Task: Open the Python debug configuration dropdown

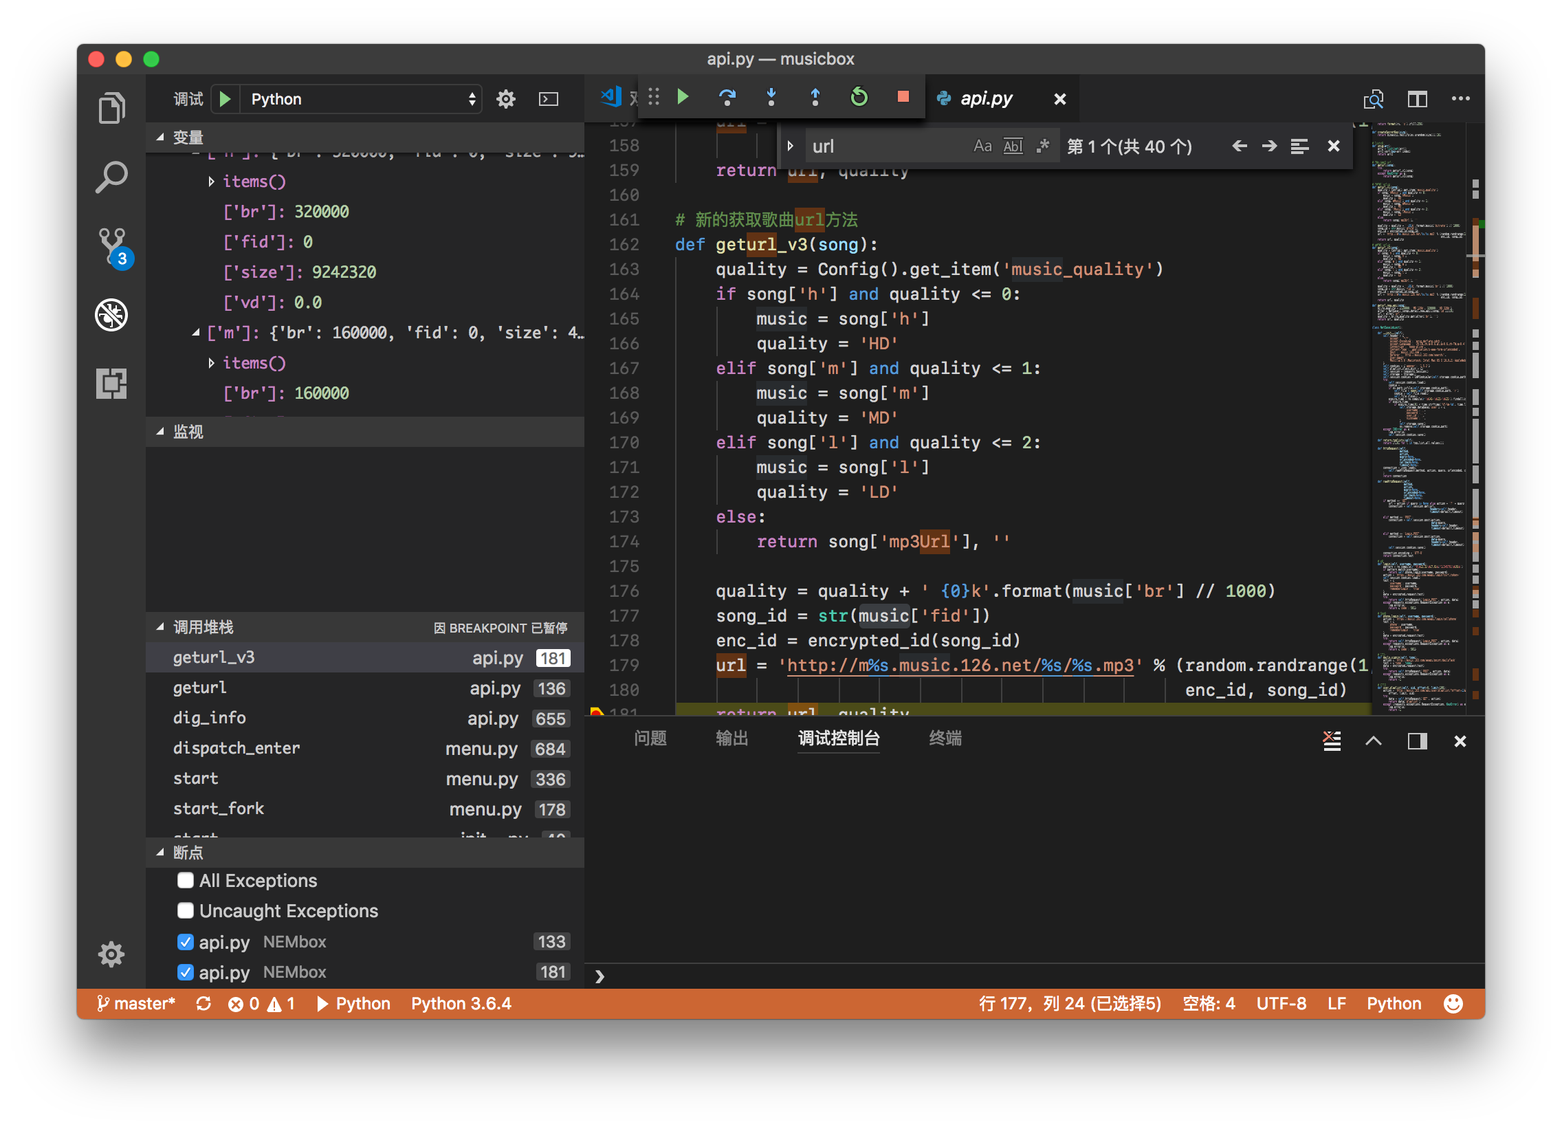Action: point(360,98)
